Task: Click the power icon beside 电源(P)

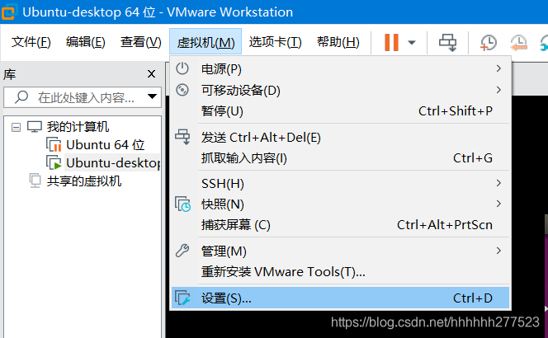Action: [x=182, y=68]
